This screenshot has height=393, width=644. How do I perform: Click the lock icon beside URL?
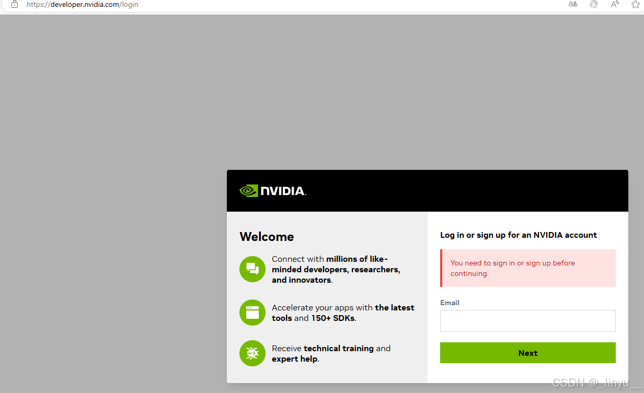[x=15, y=4]
